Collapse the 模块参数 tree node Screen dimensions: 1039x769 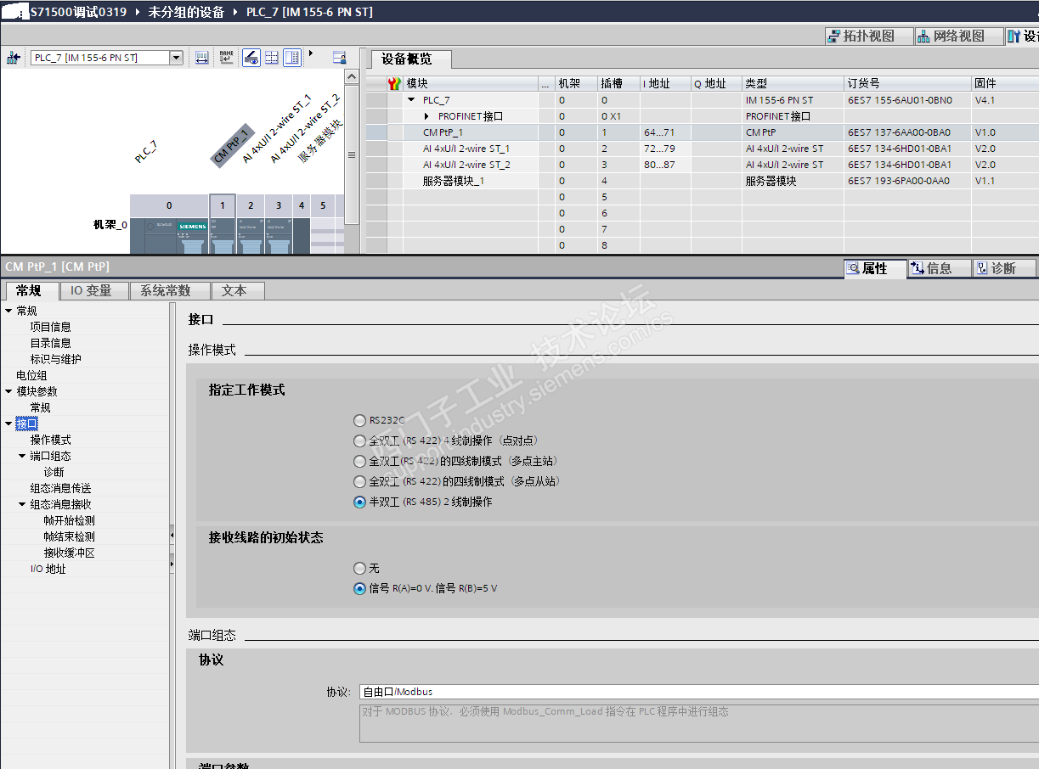[x=8, y=391]
